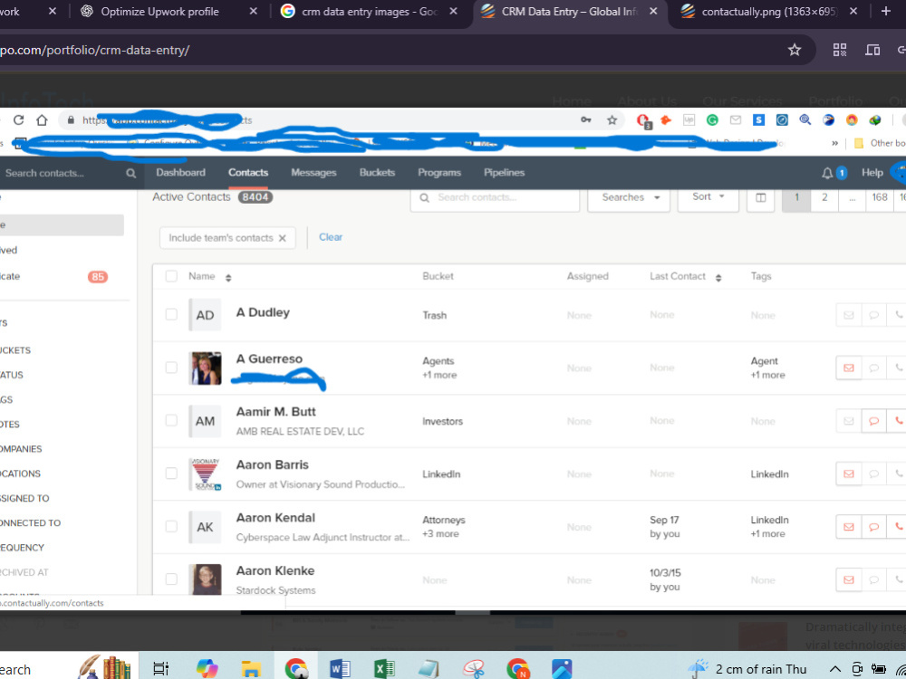Go to page 2 of contacts
This screenshot has width=906, height=679.
click(824, 197)
